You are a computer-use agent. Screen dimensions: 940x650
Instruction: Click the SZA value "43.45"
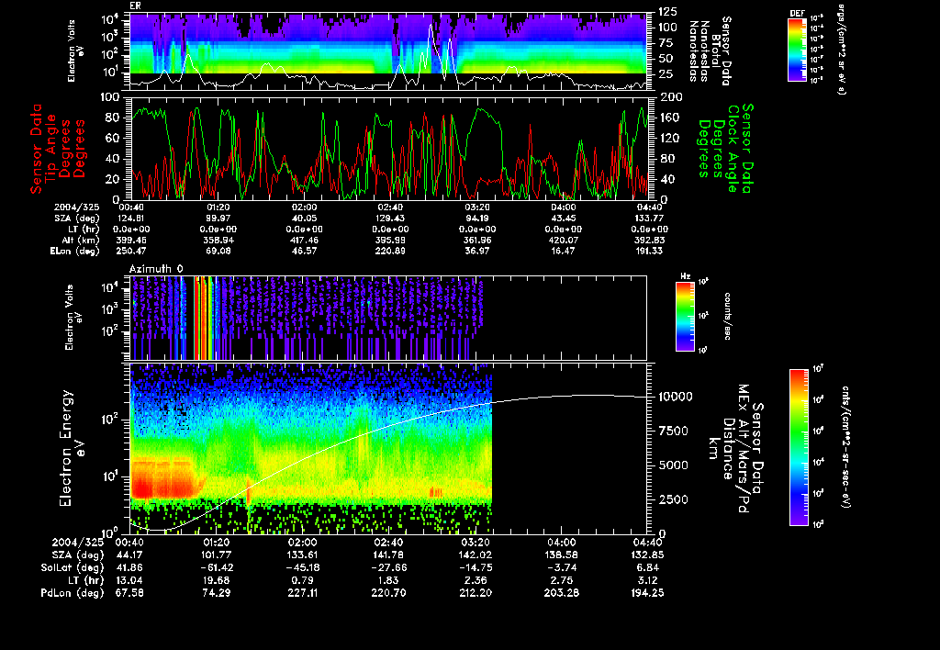click(x=563, y=219)
